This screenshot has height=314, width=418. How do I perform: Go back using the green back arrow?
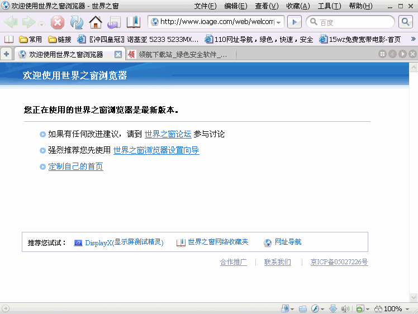[11, 22]
